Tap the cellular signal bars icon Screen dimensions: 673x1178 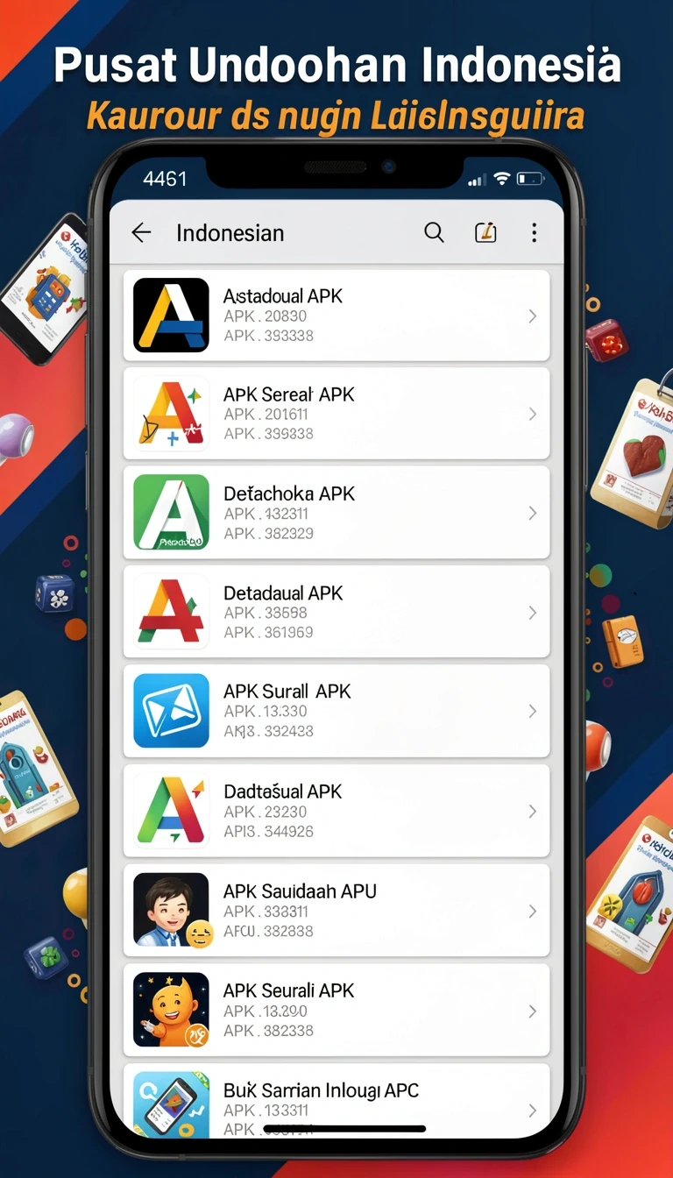(478, 180)
